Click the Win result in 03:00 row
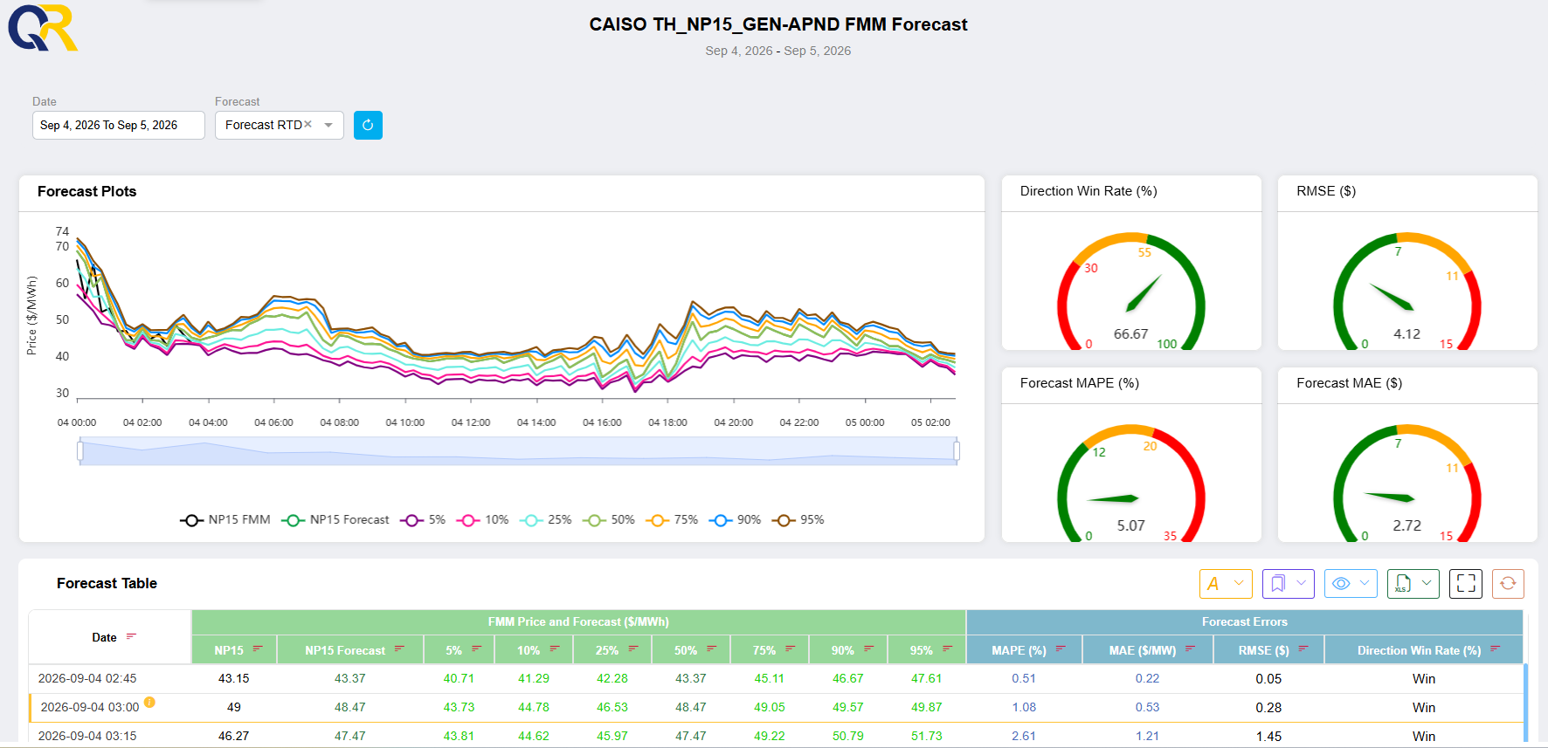1548x748 pixels. (1424, 708)
